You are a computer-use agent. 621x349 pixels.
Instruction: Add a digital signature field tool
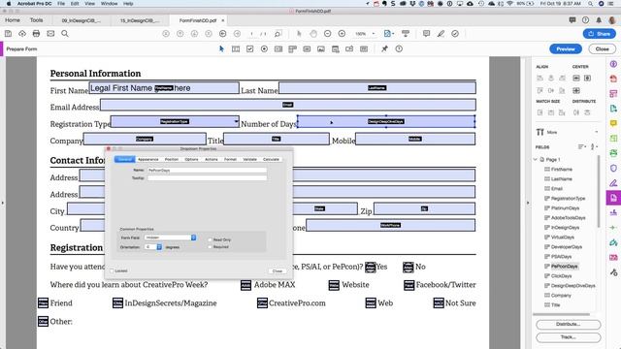pyautogui.click(x=349, y=49)
